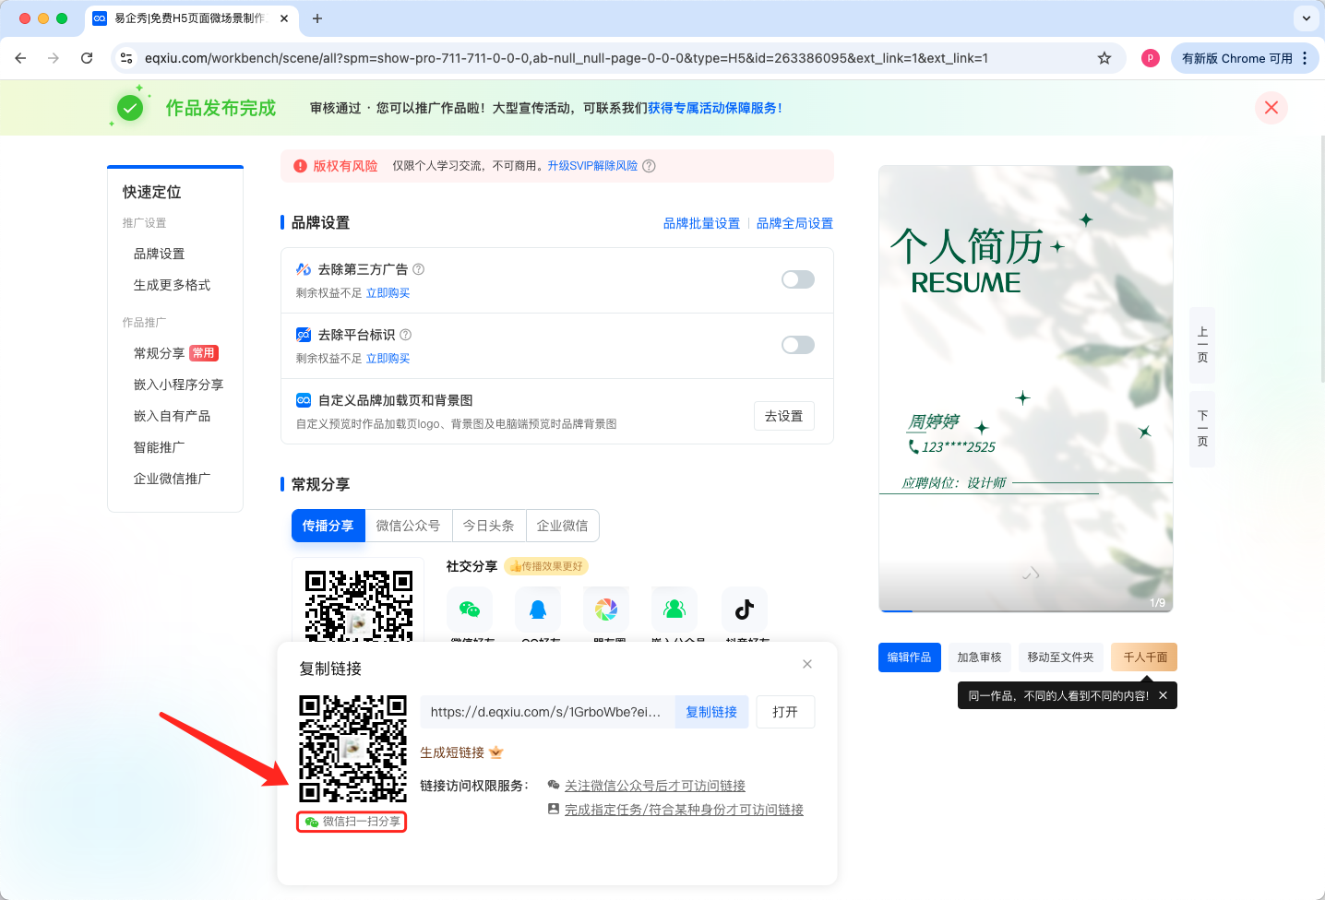Click the share URL text field
The image size is (1325, 900).
click(x=548, y=712)
